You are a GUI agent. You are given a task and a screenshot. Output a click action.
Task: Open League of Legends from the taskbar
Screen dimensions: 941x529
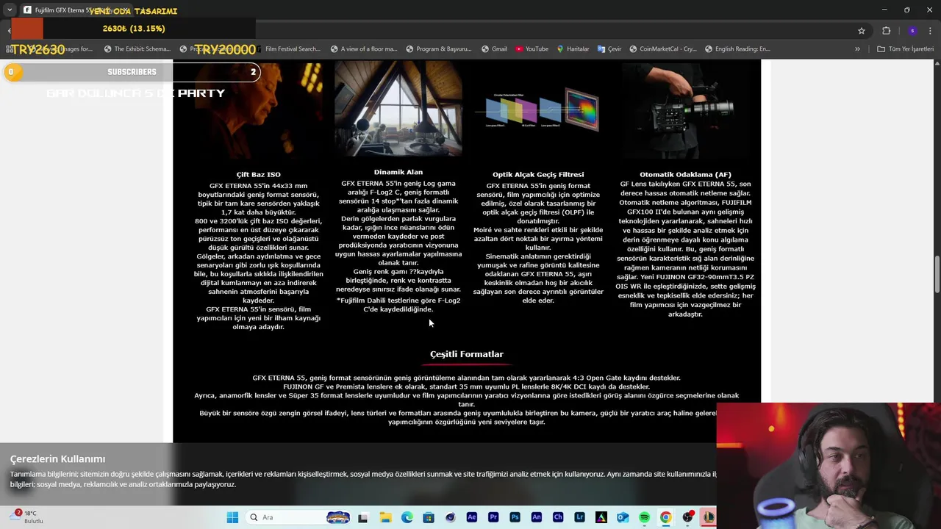708,517
